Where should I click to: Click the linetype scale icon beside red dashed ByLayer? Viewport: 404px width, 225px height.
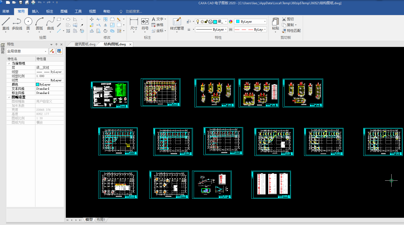click(231, 30)
